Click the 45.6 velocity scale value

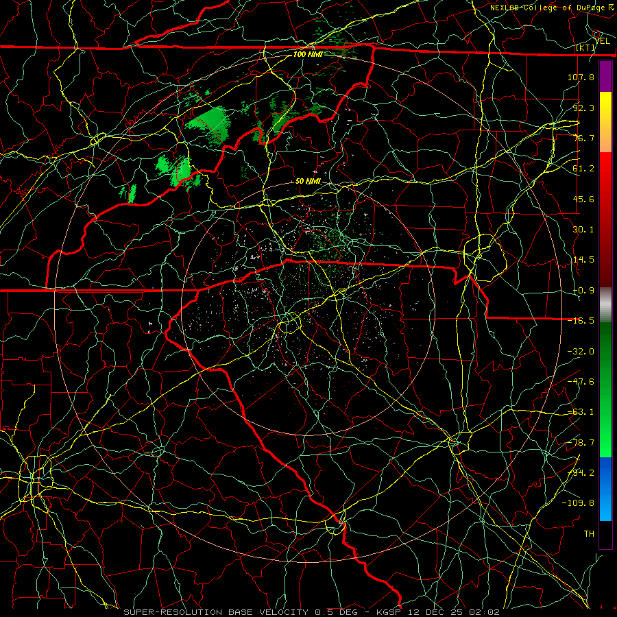(583, 199)
